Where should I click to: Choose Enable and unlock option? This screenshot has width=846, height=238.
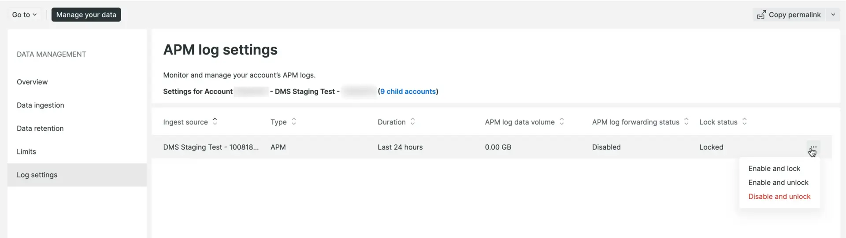[x=778, y=183]
